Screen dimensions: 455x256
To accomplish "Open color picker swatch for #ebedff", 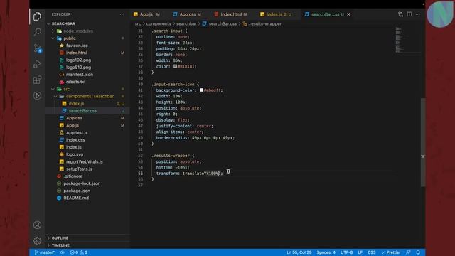I will pos(201,90).
